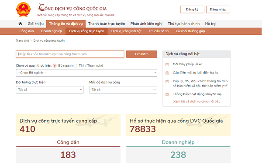Go to Thanh toán trực tuyến menu
The image size is (262, 168).
(107, 24)
